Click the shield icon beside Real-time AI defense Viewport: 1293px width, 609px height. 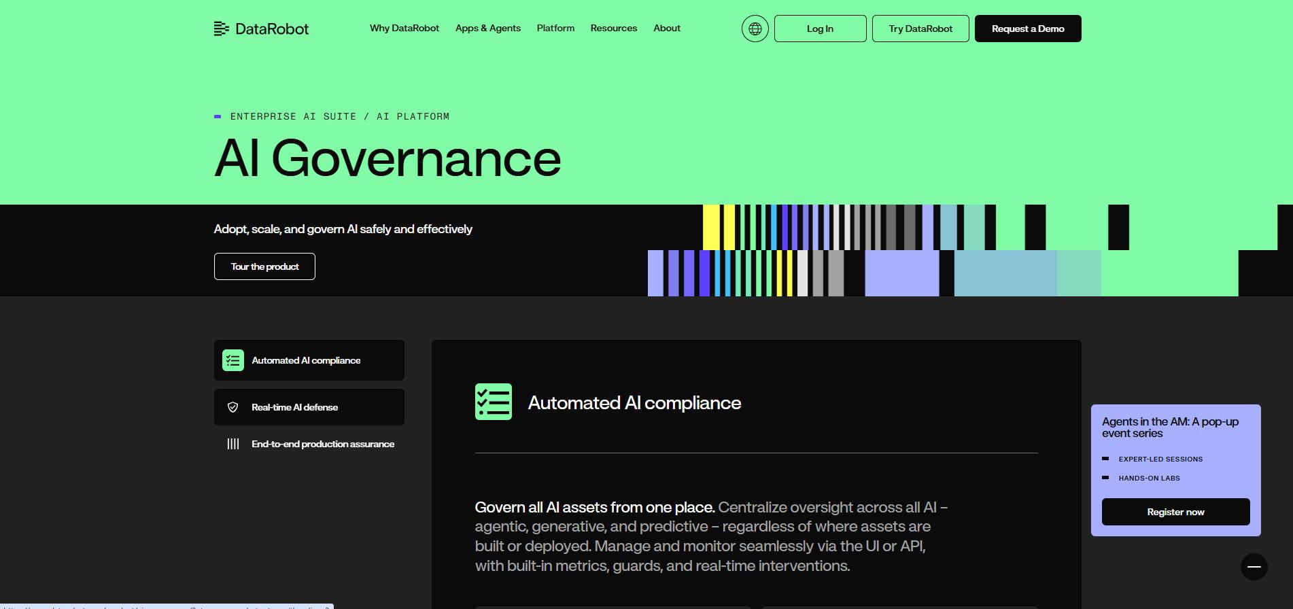[x=233, y=407]
